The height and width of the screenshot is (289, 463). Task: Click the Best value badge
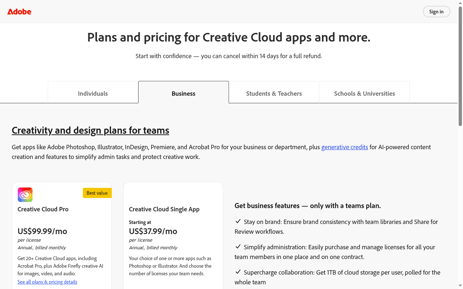(x=97, y=193)
